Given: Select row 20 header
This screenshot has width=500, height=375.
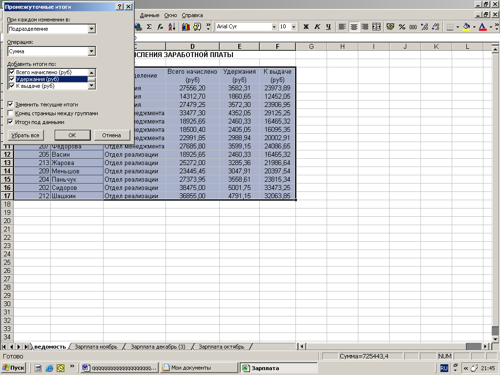Looking at the screenshot, I should (x=7, y=221).
